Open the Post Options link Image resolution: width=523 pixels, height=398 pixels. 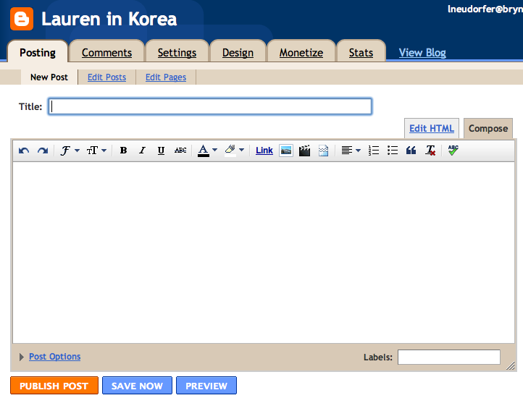click(x=55, y=357)
